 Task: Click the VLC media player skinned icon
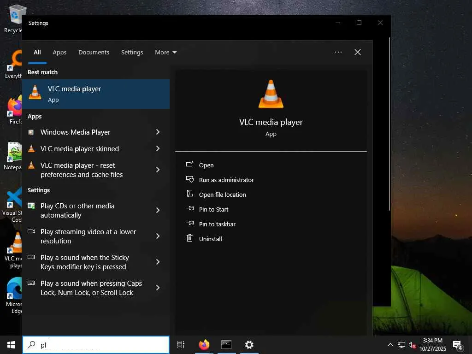pyautogui.click(x=31, y=148)
